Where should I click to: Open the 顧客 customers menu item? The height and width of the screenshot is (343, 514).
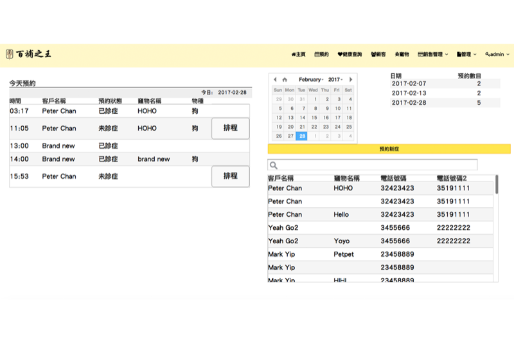(378, 55)
